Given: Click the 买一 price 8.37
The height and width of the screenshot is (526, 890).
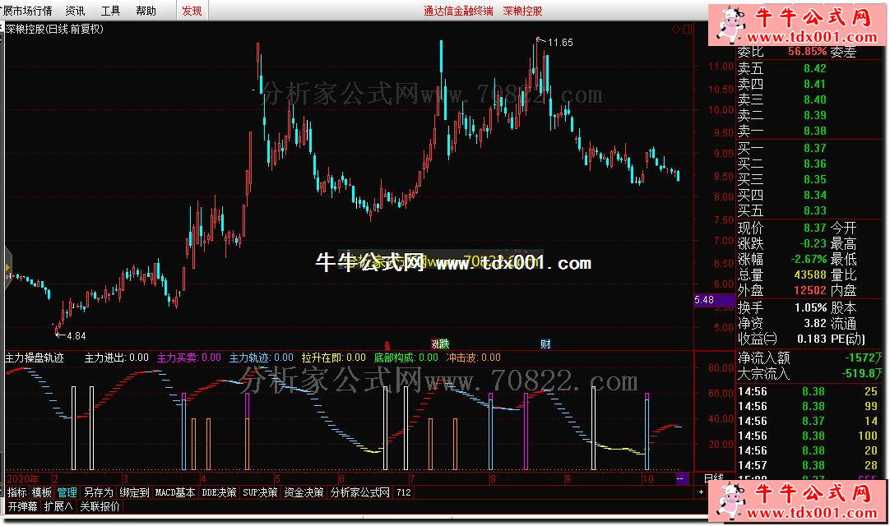Looking at the screenshot, I should click(814, 148).
